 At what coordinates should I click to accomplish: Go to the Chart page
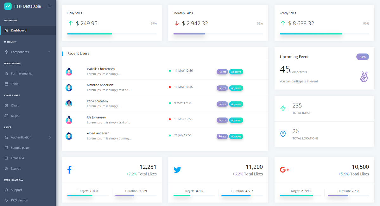(x=28, y=105)
